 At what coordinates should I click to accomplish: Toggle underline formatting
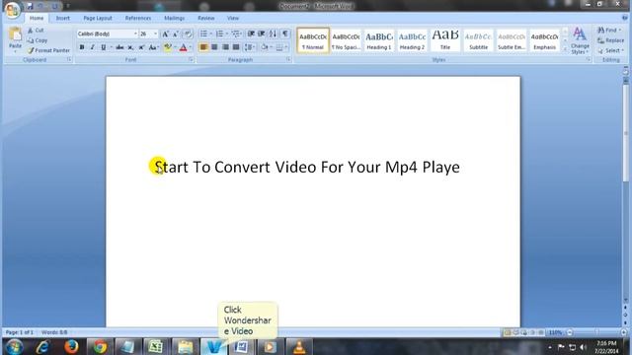pos(103,47)
